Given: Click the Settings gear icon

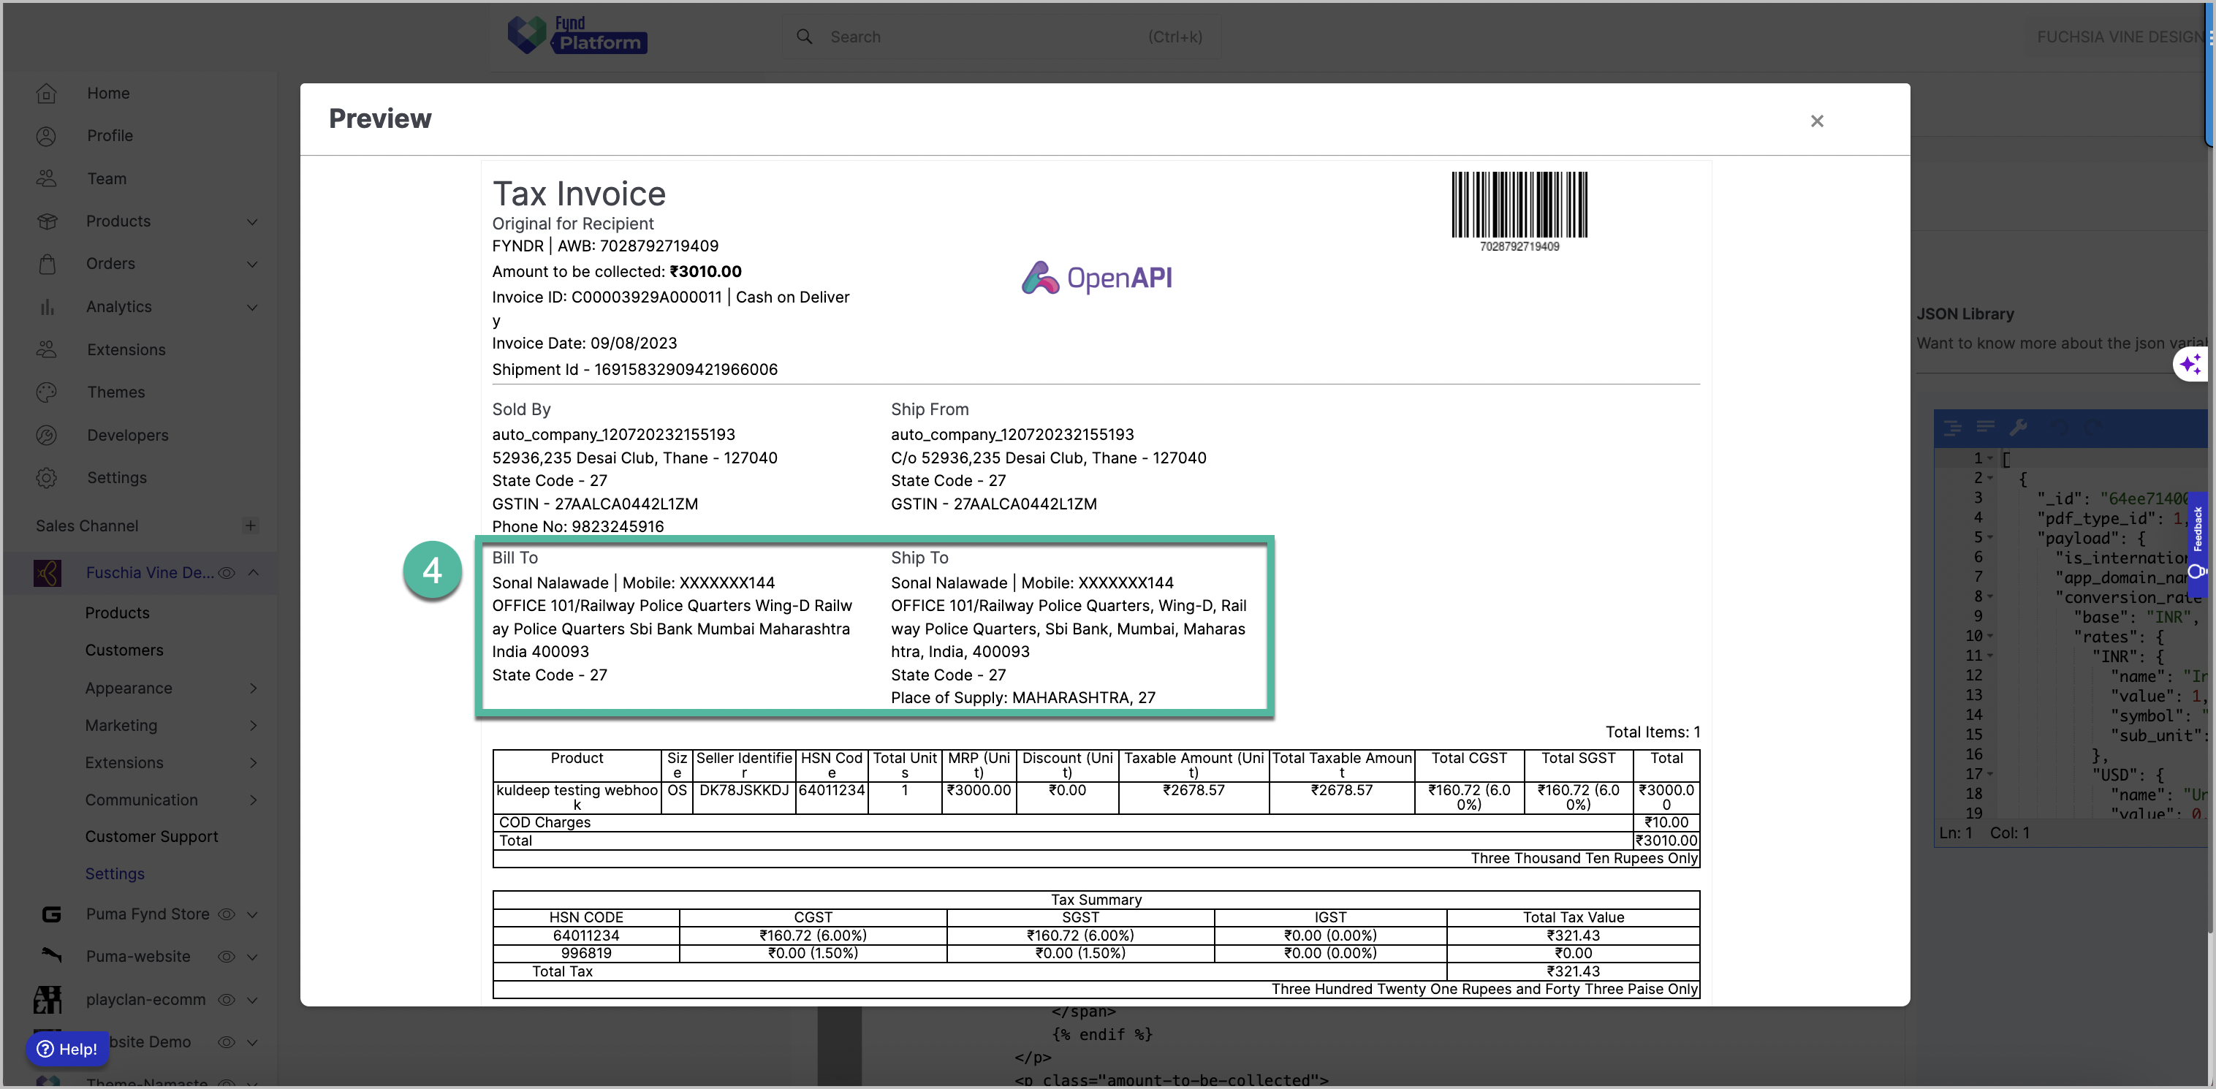Looking at the screenshot, I should (x=48, y=477).
